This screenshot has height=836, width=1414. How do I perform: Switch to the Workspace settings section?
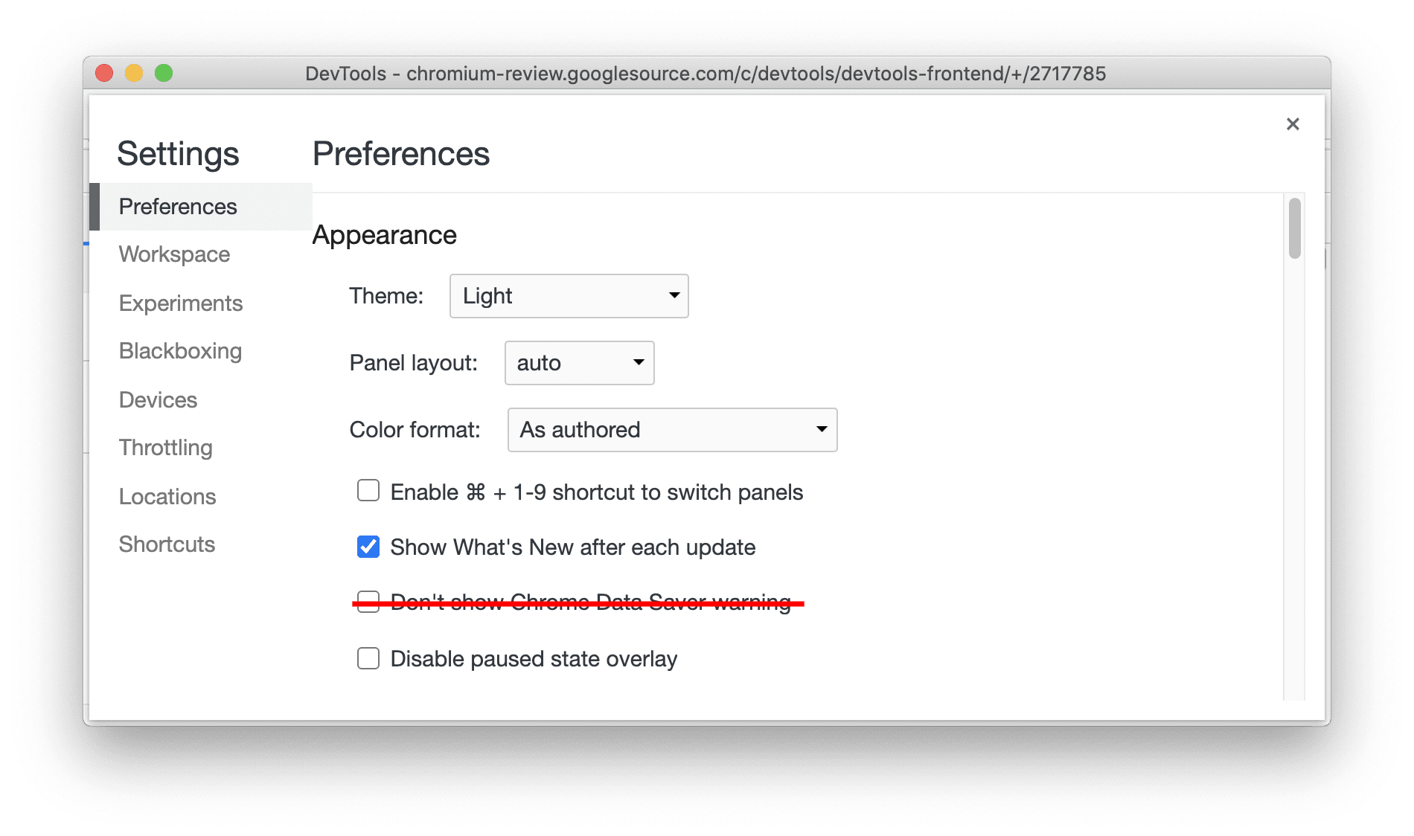[173, 254]
